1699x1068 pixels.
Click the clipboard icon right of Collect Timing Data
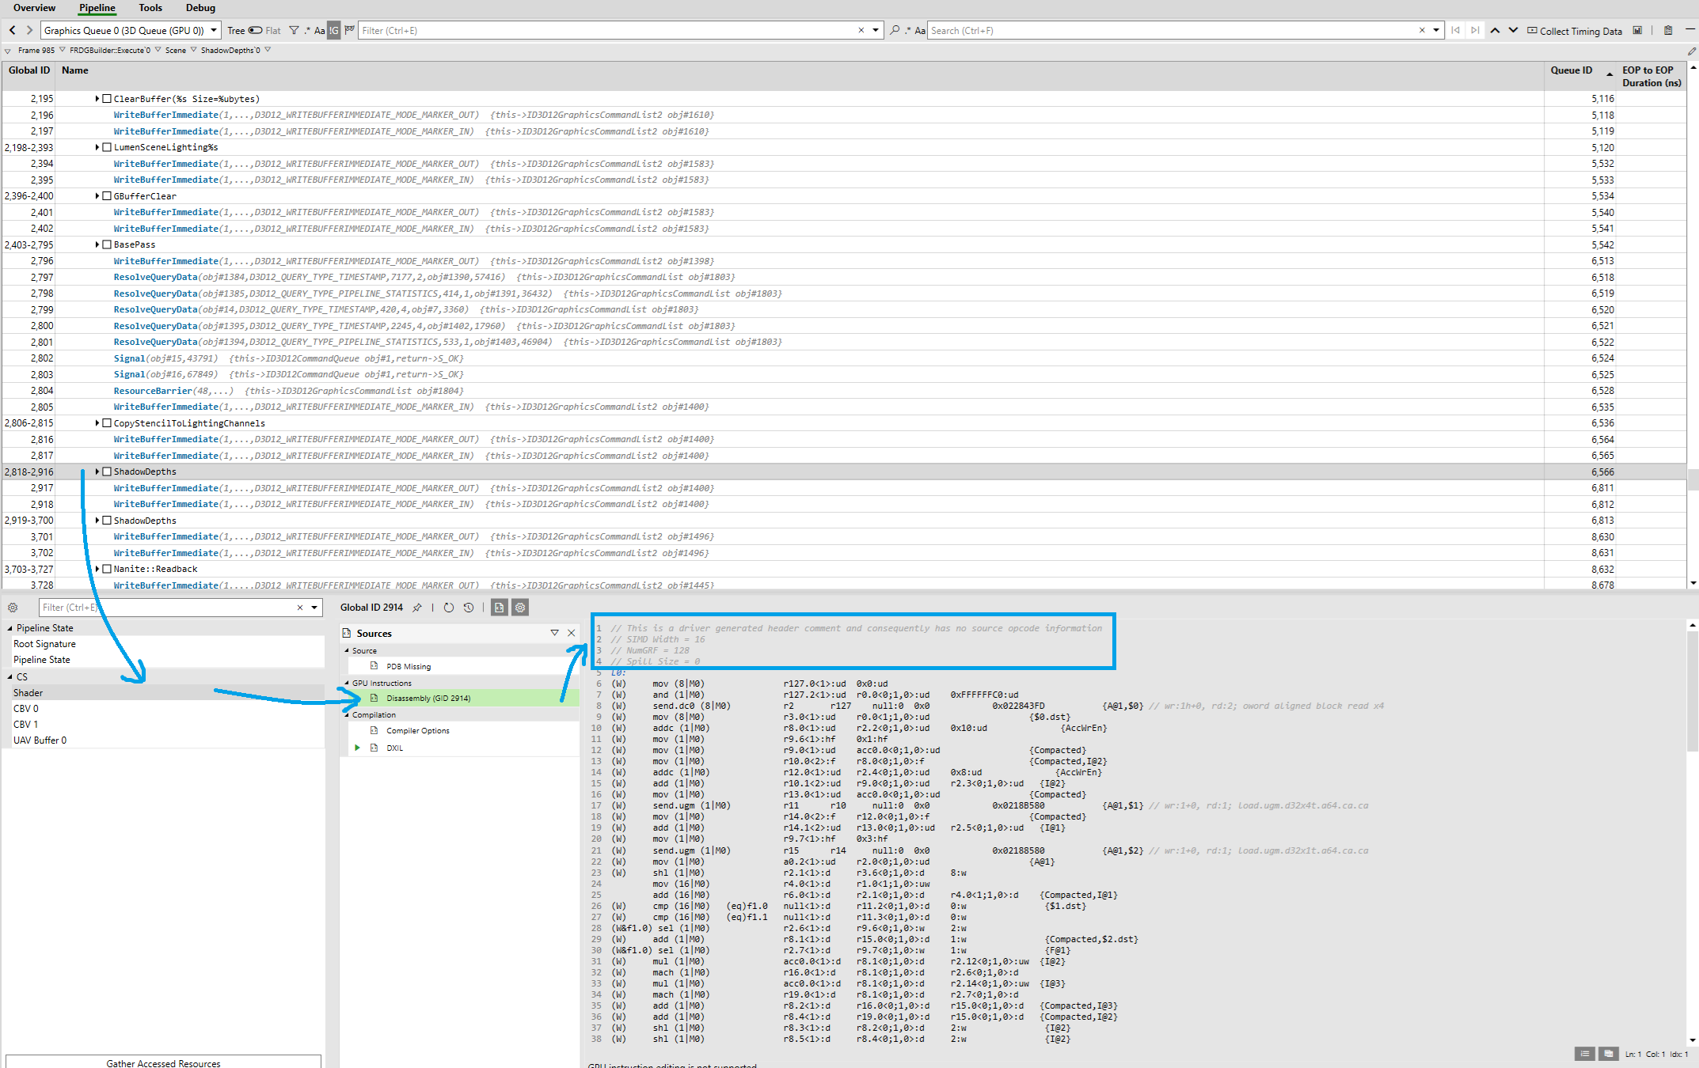tap(1668, 31)
